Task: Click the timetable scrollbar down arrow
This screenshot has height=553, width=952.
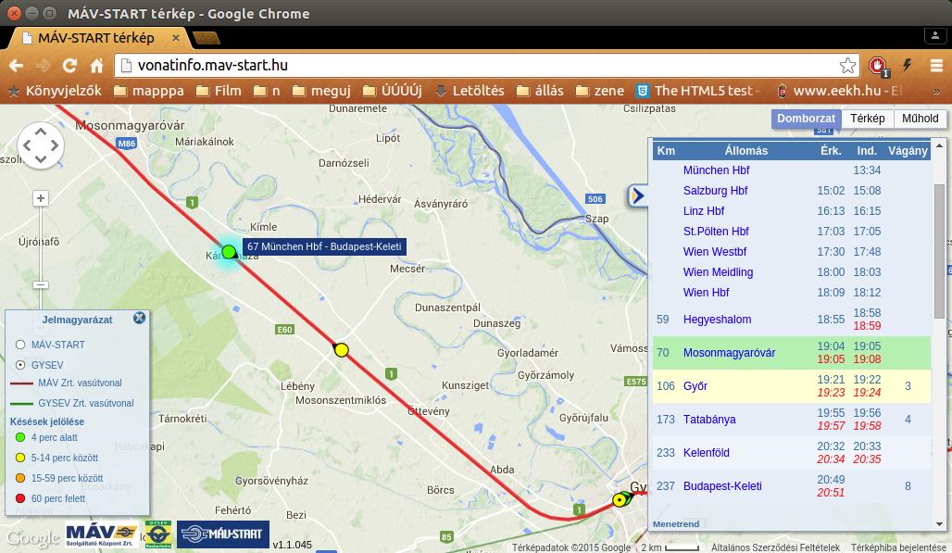Action: (939, 524)
